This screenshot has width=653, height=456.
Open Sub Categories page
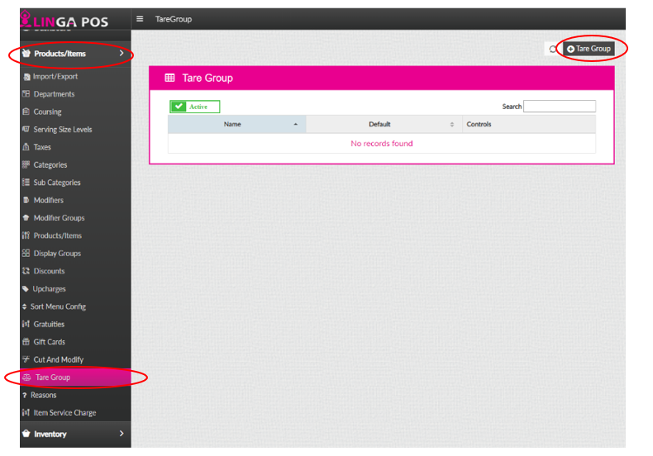(x=75, y=183)
